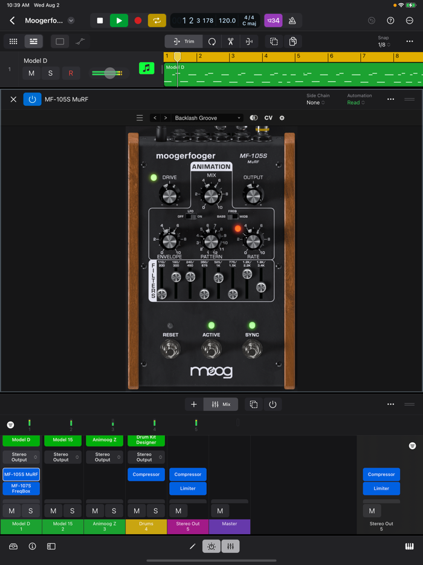
Task: Open the library browser icon at bottom
Action: coord(13,546)
